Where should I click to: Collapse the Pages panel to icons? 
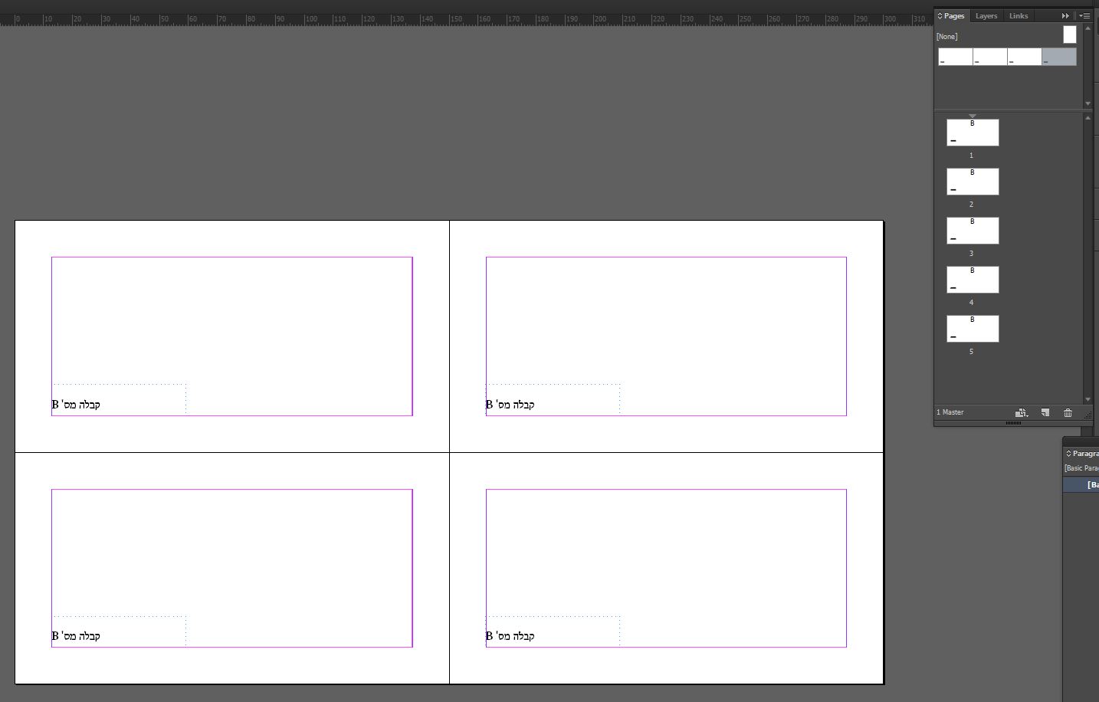click(x=1065, y=15)
